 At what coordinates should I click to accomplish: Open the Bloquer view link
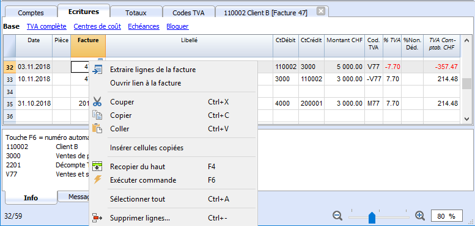(177, 26)
